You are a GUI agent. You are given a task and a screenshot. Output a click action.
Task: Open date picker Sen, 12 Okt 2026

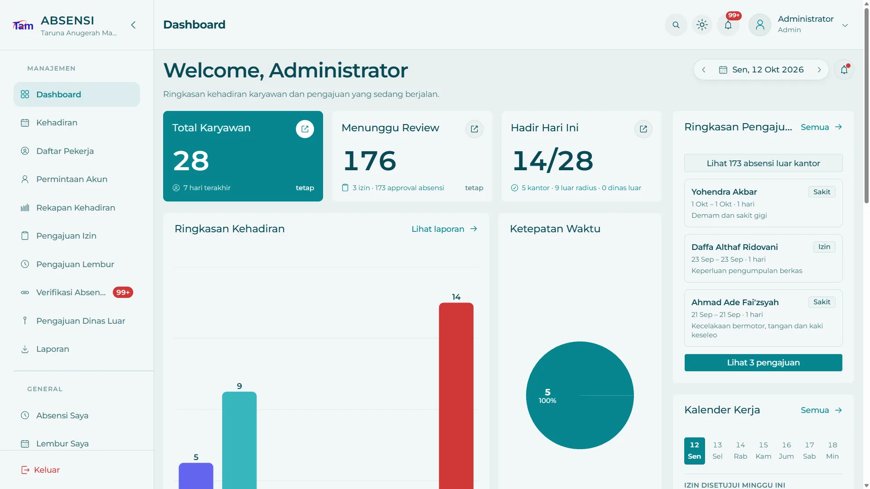(761, 70)
